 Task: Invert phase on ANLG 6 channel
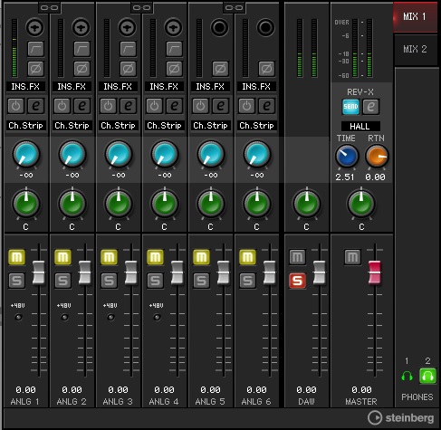pos(266,69)
